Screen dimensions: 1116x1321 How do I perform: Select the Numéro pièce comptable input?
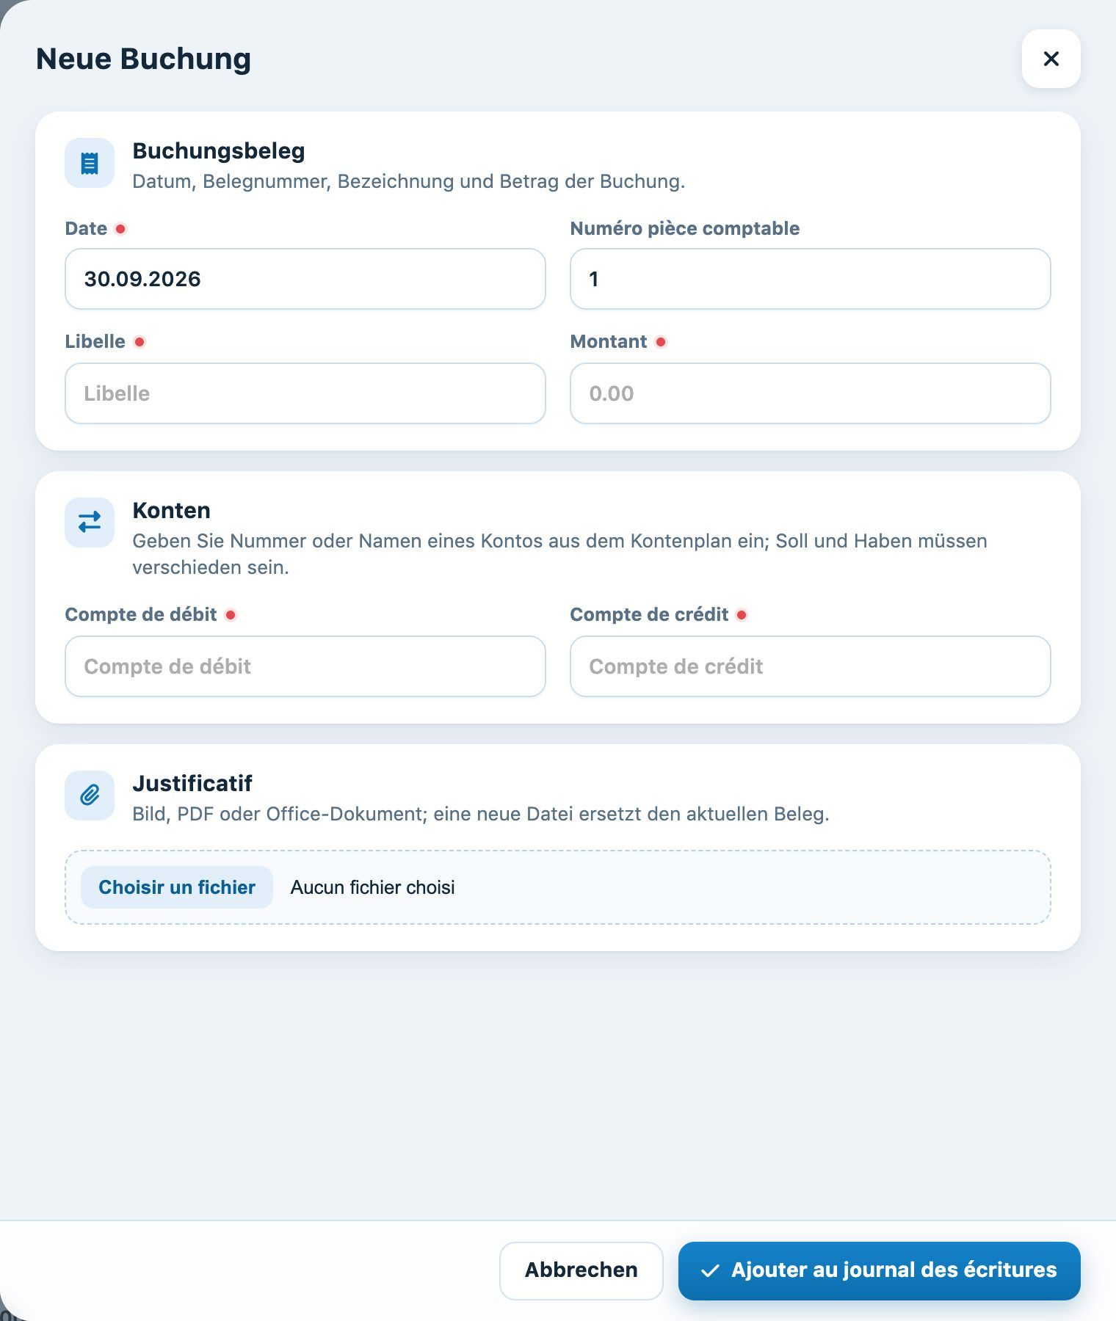pos(811,279)
